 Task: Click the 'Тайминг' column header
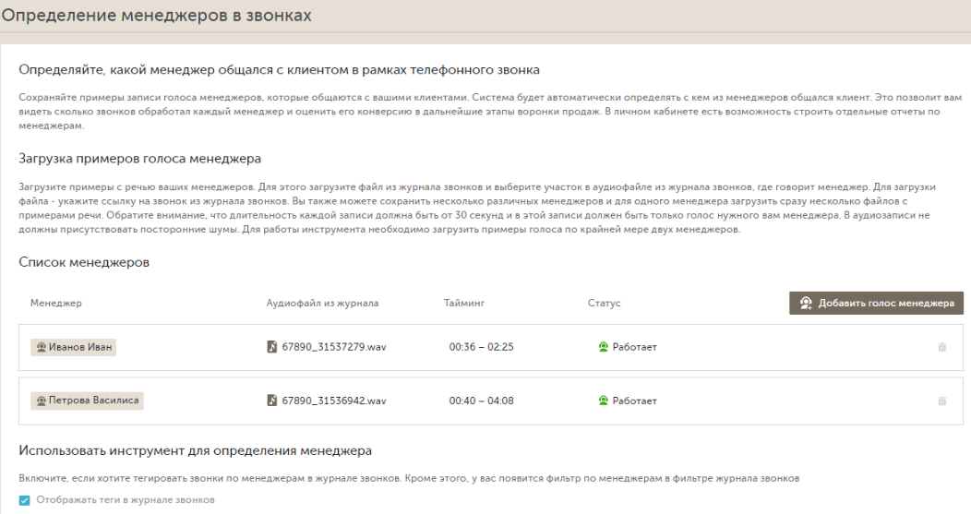click(464, 303)
